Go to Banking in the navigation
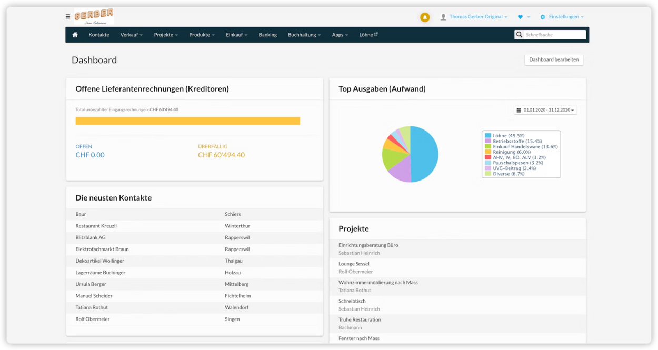 (267, 35)
